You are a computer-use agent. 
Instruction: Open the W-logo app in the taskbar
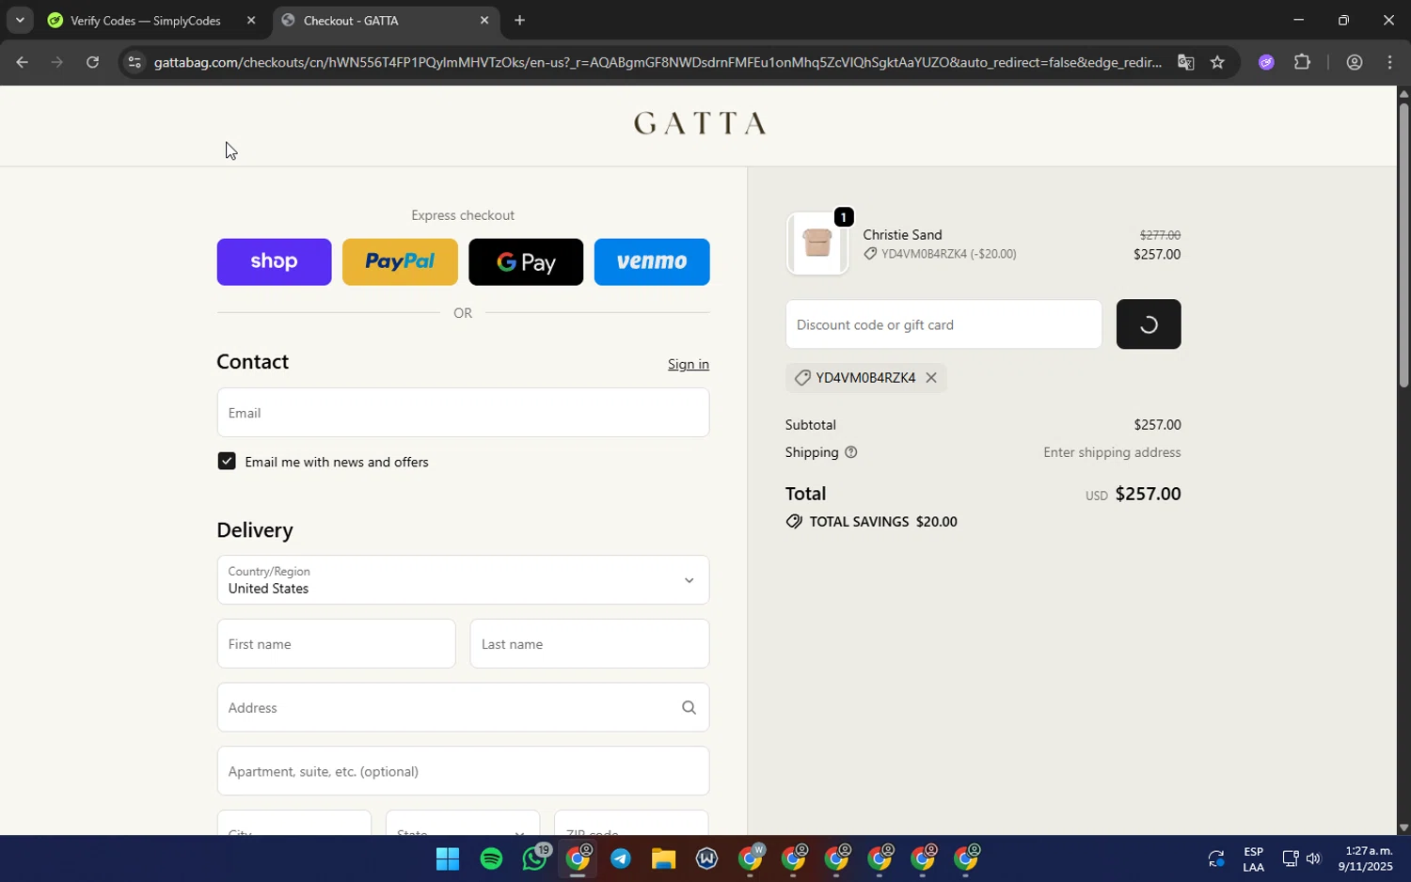click(x=707, y=858)
